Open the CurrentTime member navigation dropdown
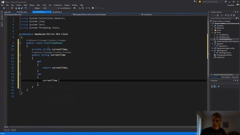Viewport: 240px width, 135px height. click(175, 15)
